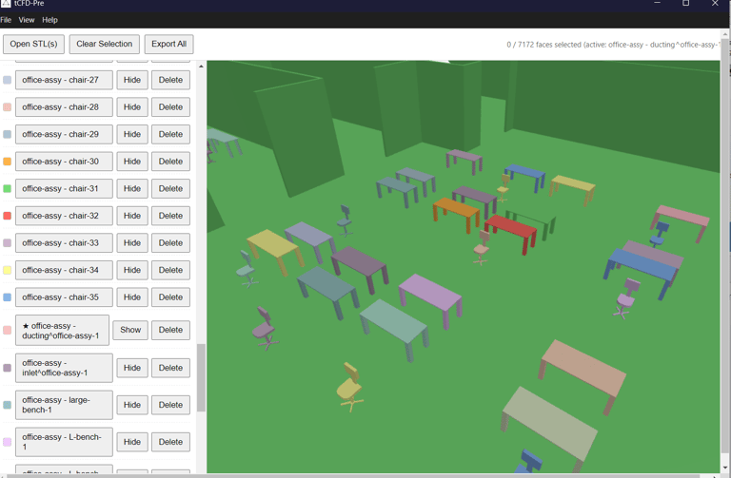
Task: Hide the chair-31 part
Action: 132,188
